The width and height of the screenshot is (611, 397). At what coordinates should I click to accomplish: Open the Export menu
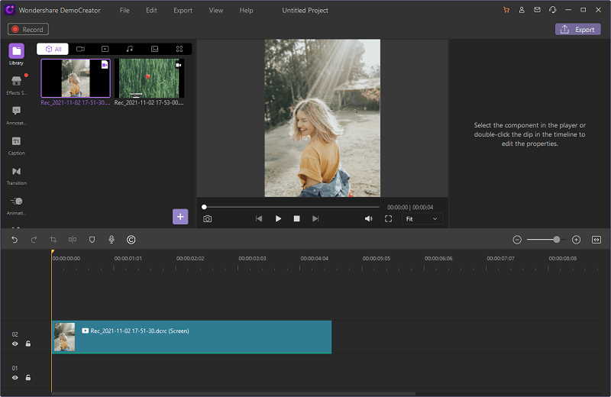tap(183, 11)
